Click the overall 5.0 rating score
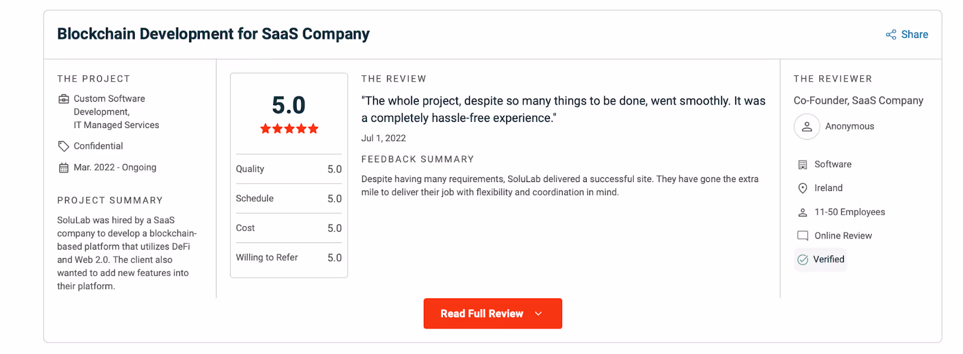Screen dimensions: 963x354 coord(289,104)
